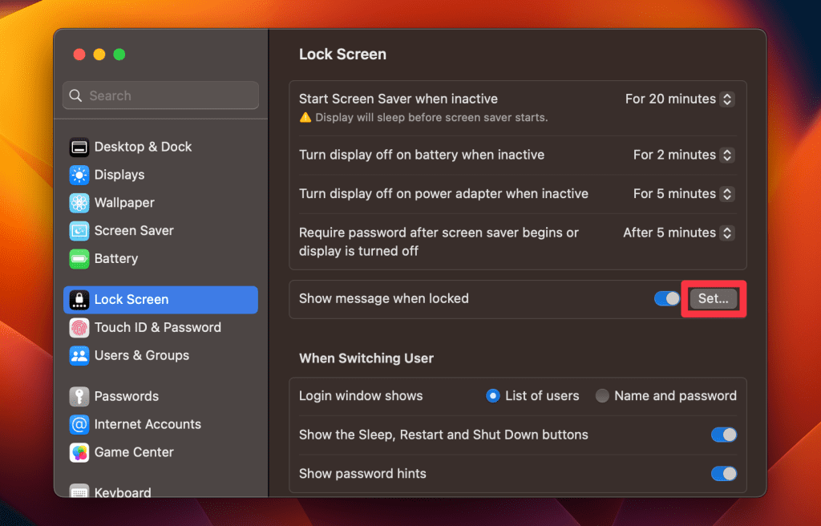Open Start Screen Saver time dropdown
This screenshot has height=526, width=821.
(726, 99)
